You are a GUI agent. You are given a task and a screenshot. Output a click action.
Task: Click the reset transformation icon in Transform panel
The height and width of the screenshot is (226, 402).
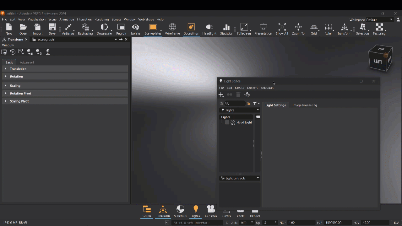13,52
